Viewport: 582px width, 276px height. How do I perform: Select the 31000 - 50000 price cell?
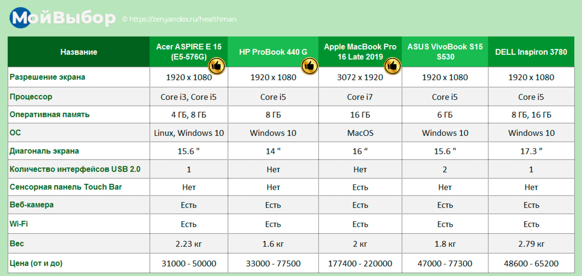click(x=189, y=263)
